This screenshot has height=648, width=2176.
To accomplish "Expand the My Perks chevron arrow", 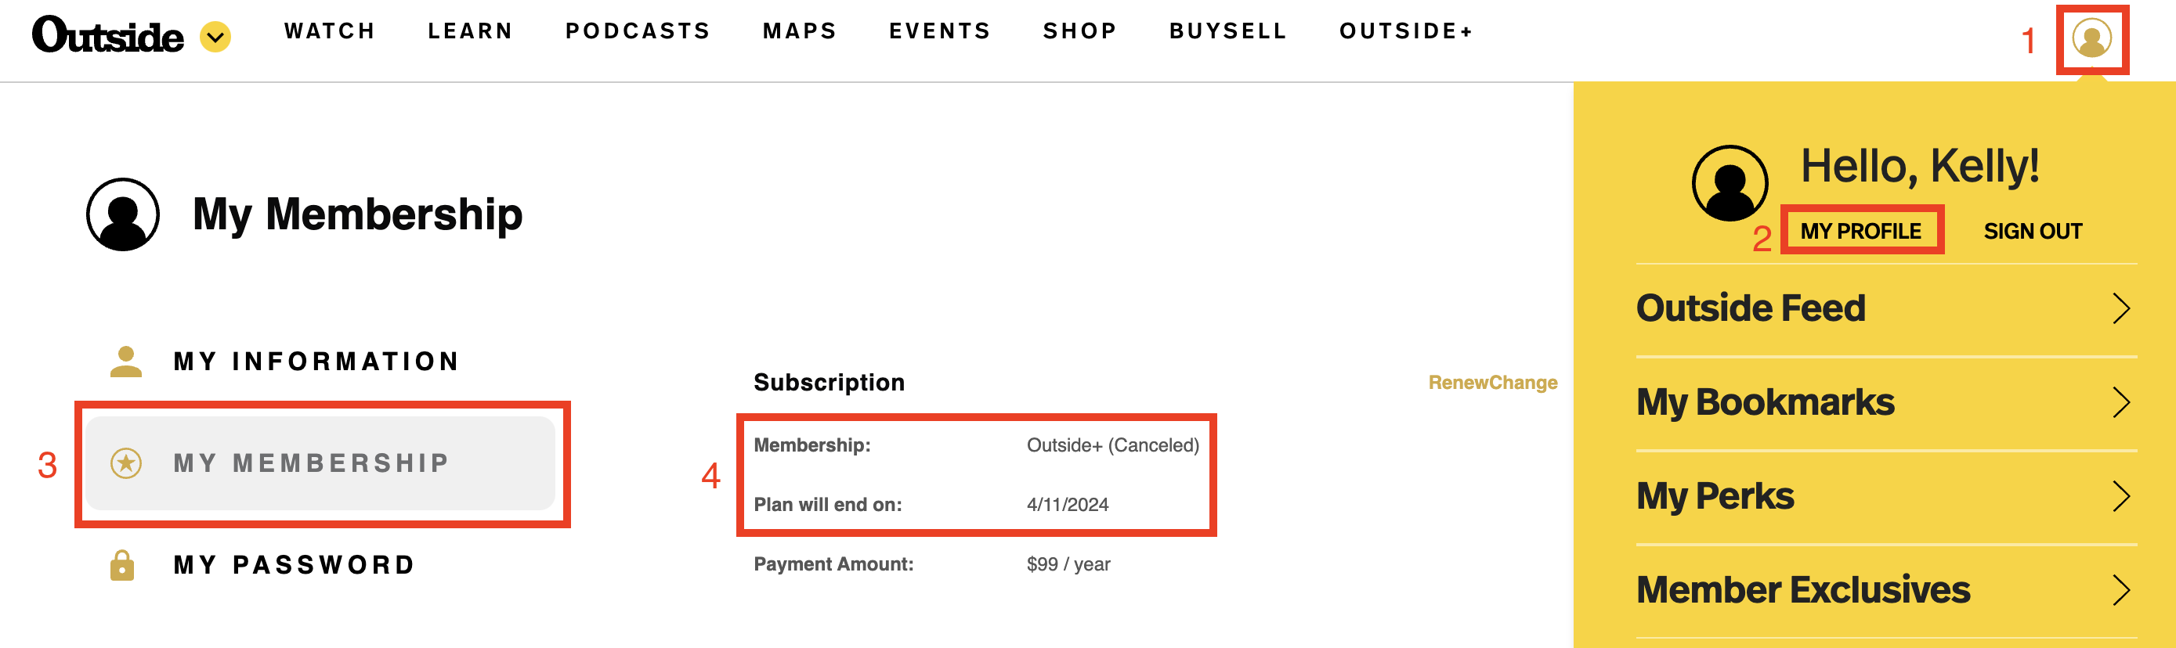I will (x=2120, y=495).
